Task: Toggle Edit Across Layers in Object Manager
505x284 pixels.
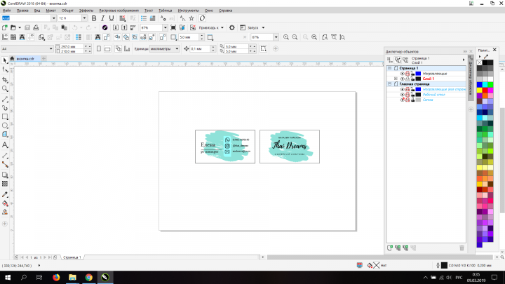Action: tap(398, 60)
